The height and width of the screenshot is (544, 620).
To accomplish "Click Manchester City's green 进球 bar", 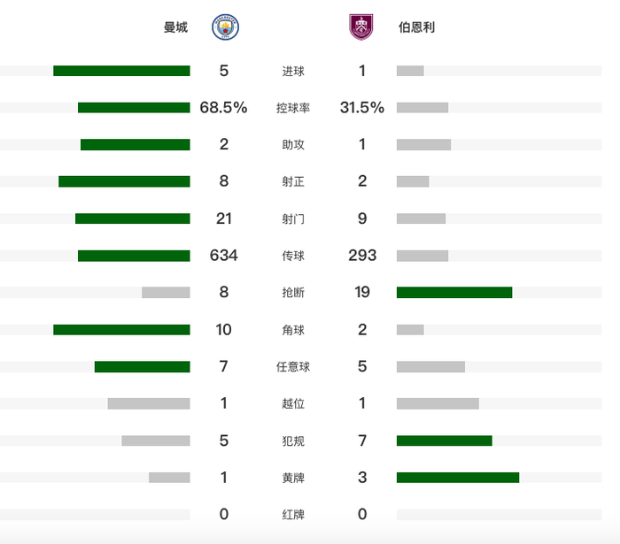I will click(121, 71).
